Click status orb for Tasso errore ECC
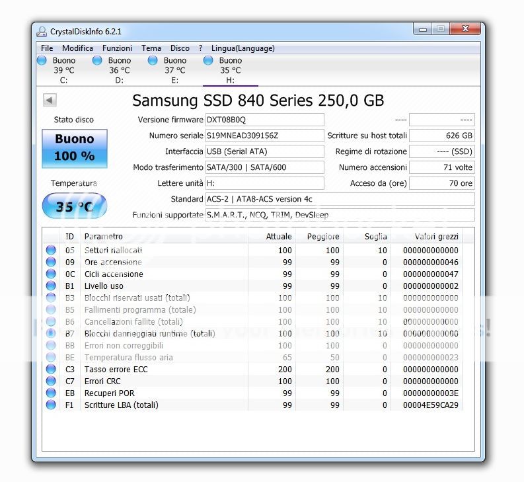Image resolution: width=524 pixels, height=482 pixels. [51, 370]
